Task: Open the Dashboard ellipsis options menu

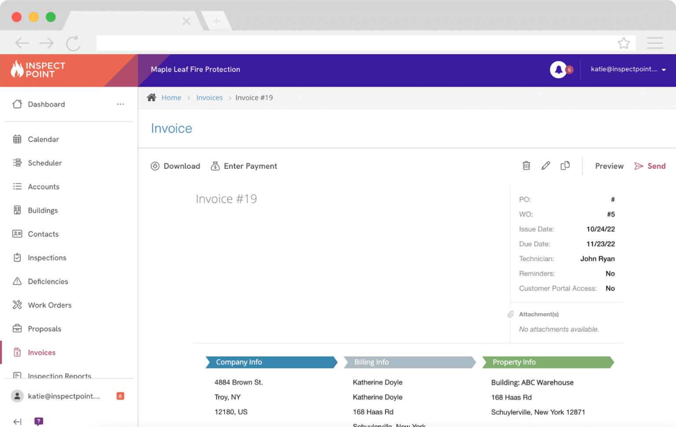Action: (120, 104)
